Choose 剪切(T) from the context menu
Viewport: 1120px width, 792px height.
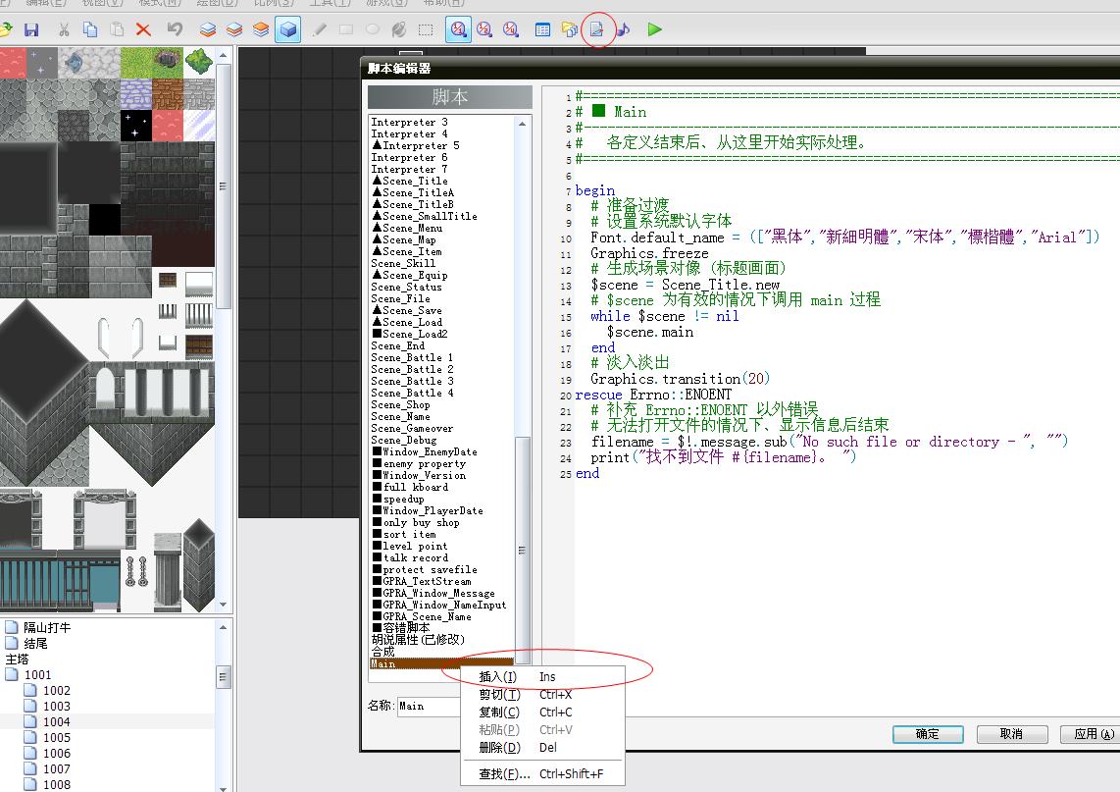543,695
